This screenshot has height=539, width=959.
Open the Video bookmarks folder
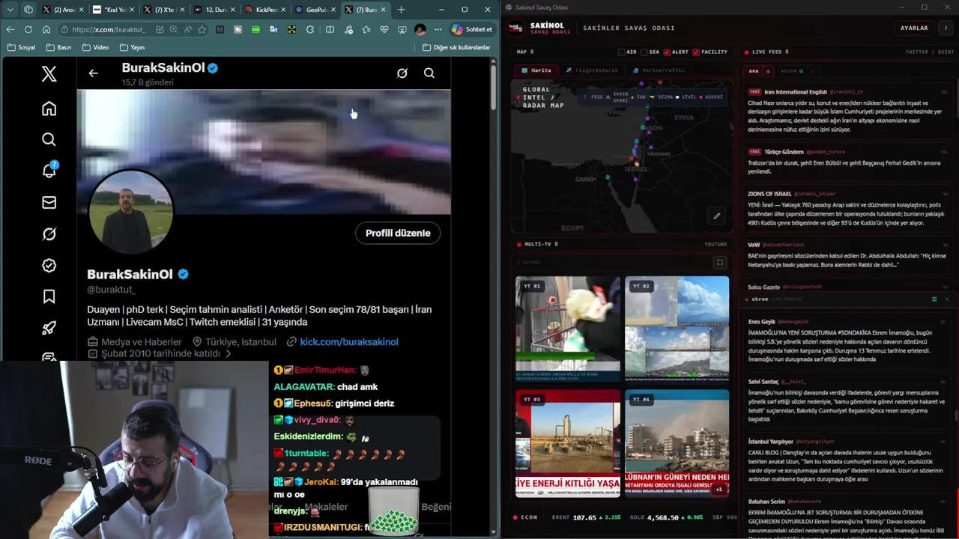pyautogui.click(x=95, y=47)
